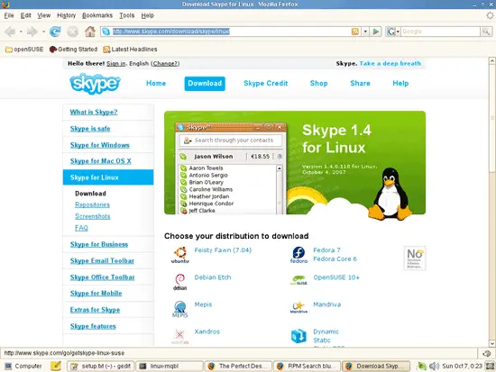496x372 pixels.
Task: Click the green Go arrow button
Action: click(376, 32)
